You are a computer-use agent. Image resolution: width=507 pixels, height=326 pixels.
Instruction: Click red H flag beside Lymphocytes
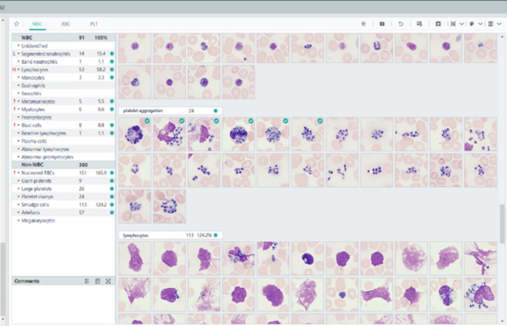tap(14, 70)
